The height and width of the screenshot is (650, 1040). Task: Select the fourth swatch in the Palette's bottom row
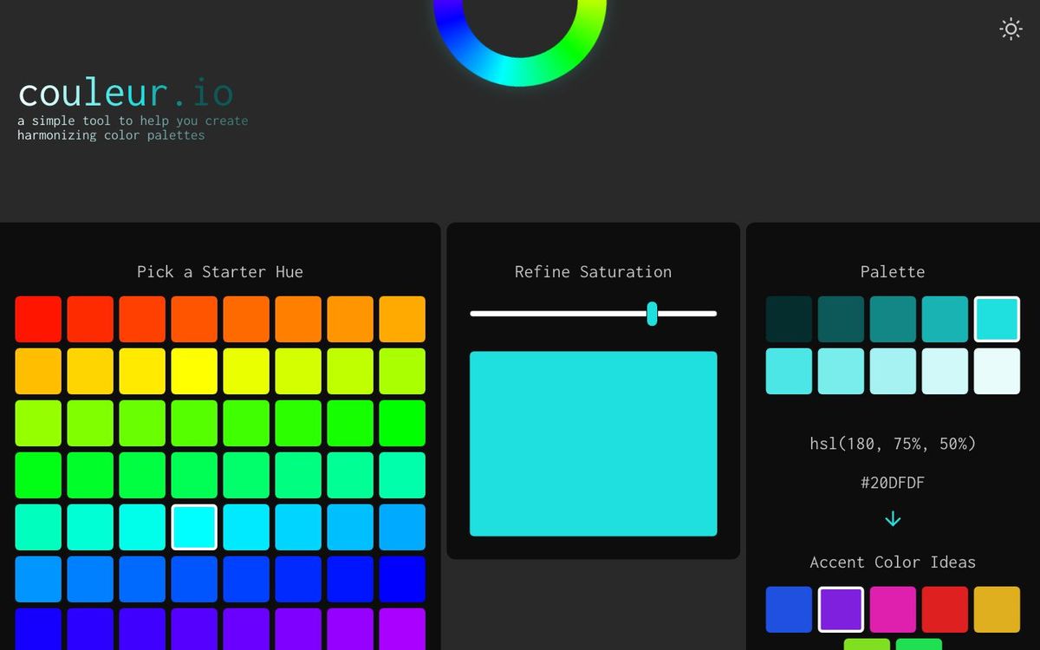[x=945, y=371]
